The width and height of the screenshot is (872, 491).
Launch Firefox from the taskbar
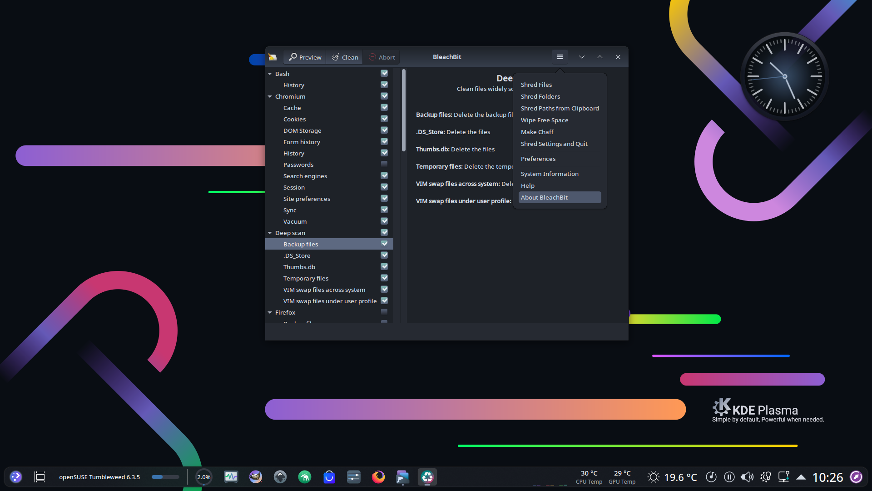378,477
